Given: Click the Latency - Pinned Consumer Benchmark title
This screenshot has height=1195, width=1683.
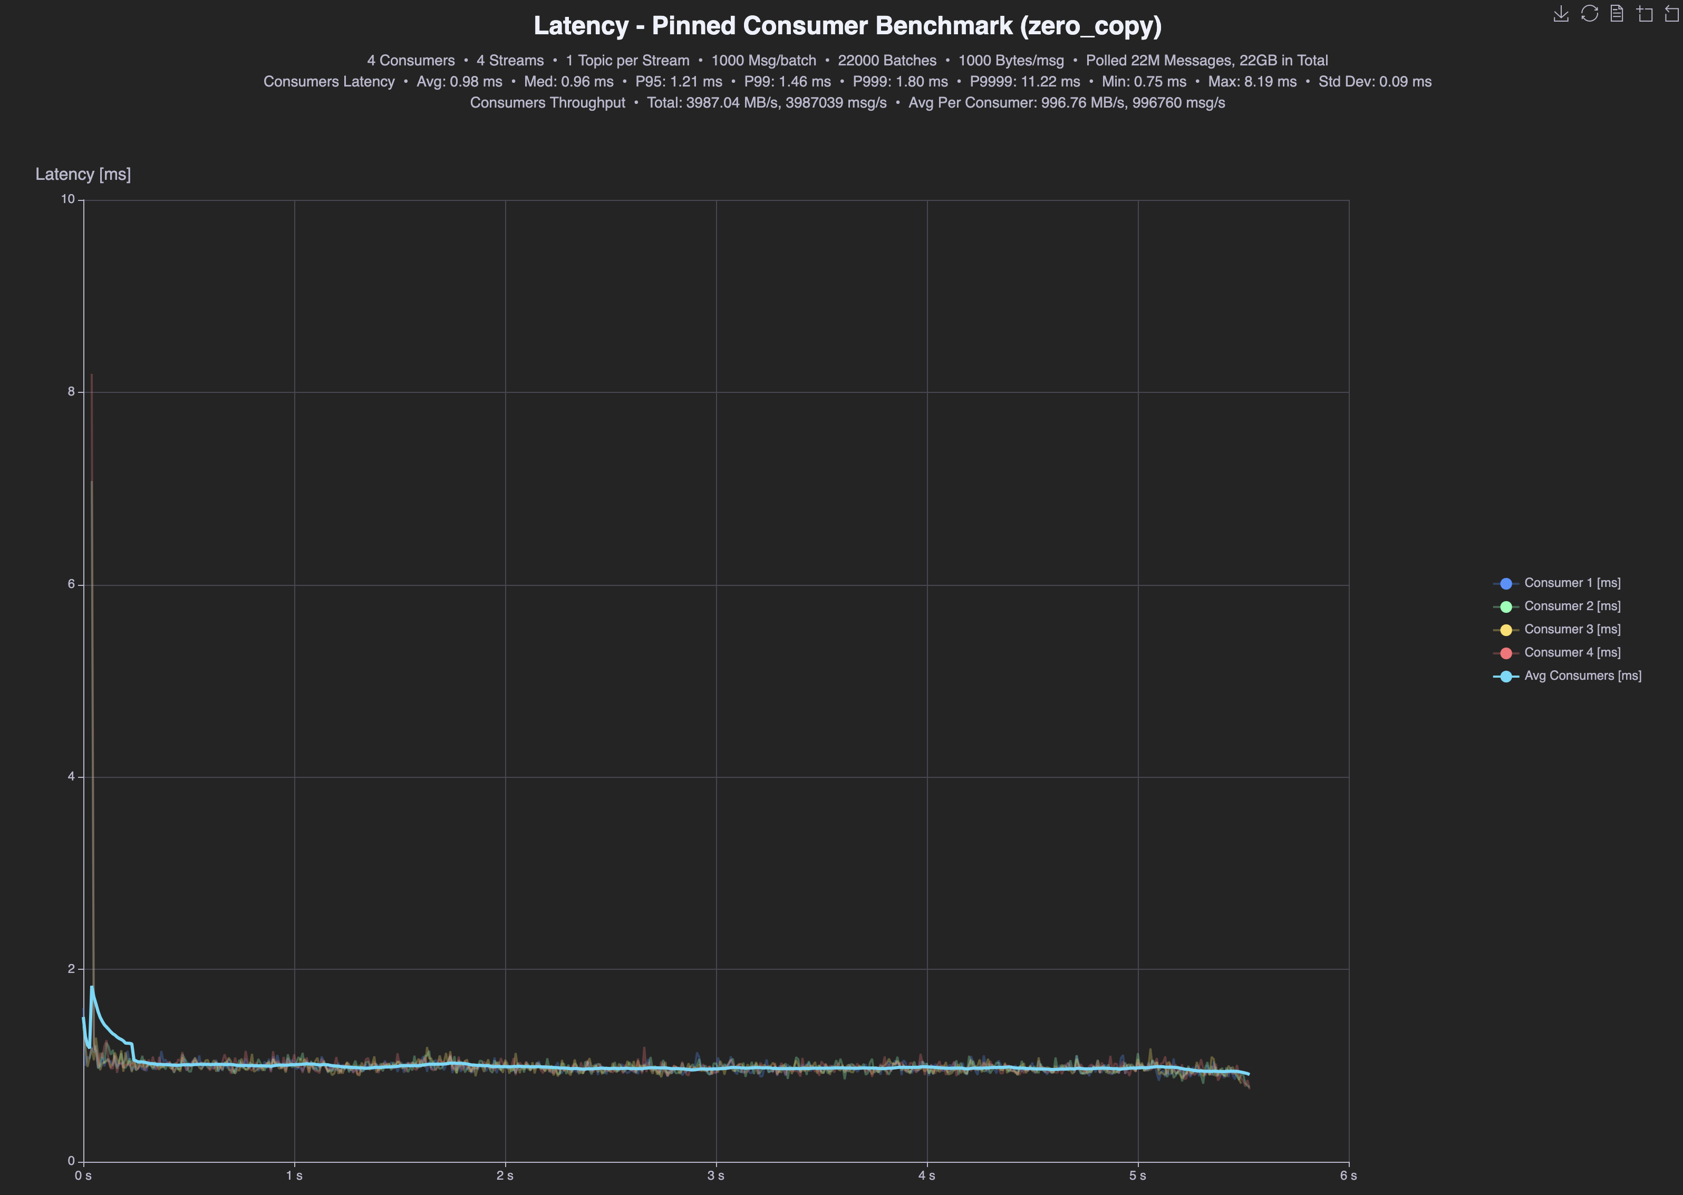Looking at the screenshot, I should point(847,26).
